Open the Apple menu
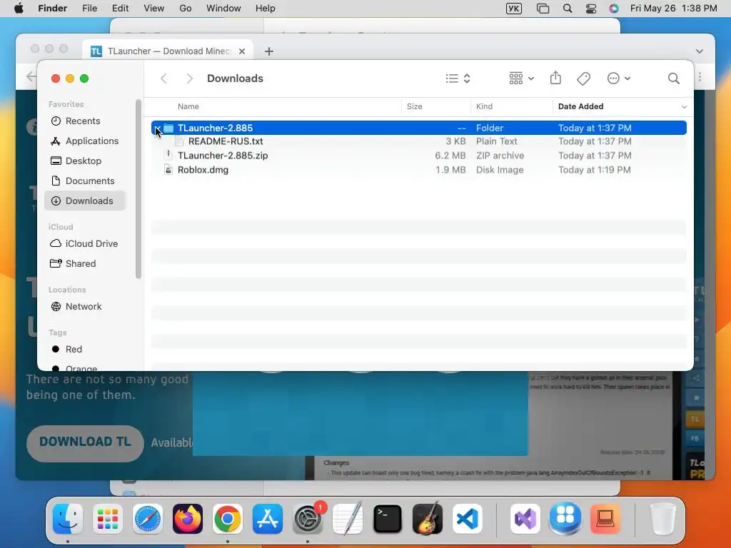This screenshot has width=731, height=548. click(19, 9)
